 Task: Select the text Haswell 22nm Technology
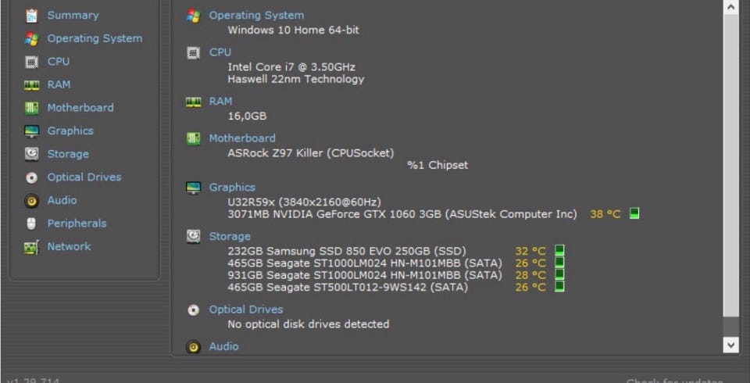pos(295,79)
